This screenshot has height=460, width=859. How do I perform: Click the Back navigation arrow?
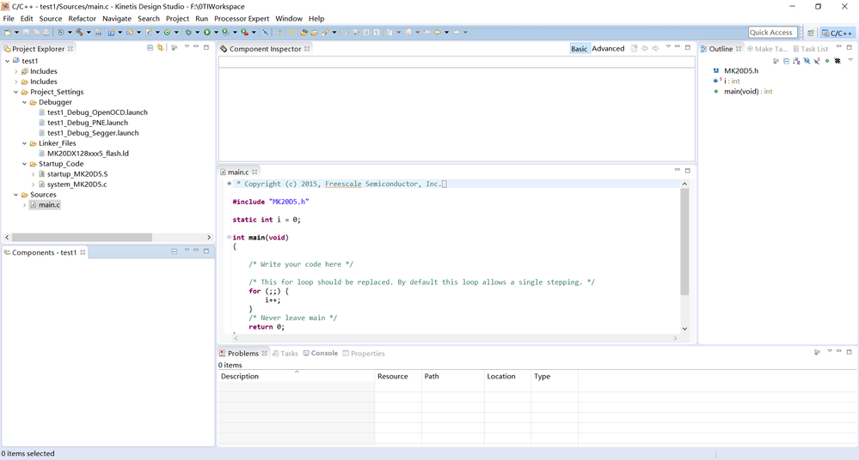point(437,33)
